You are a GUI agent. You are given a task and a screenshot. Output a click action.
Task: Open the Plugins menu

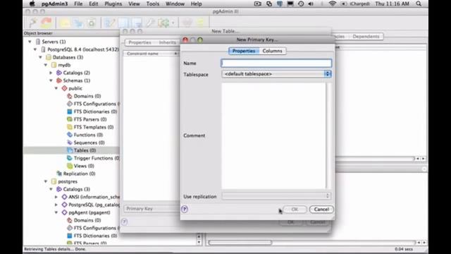point(113,4)
